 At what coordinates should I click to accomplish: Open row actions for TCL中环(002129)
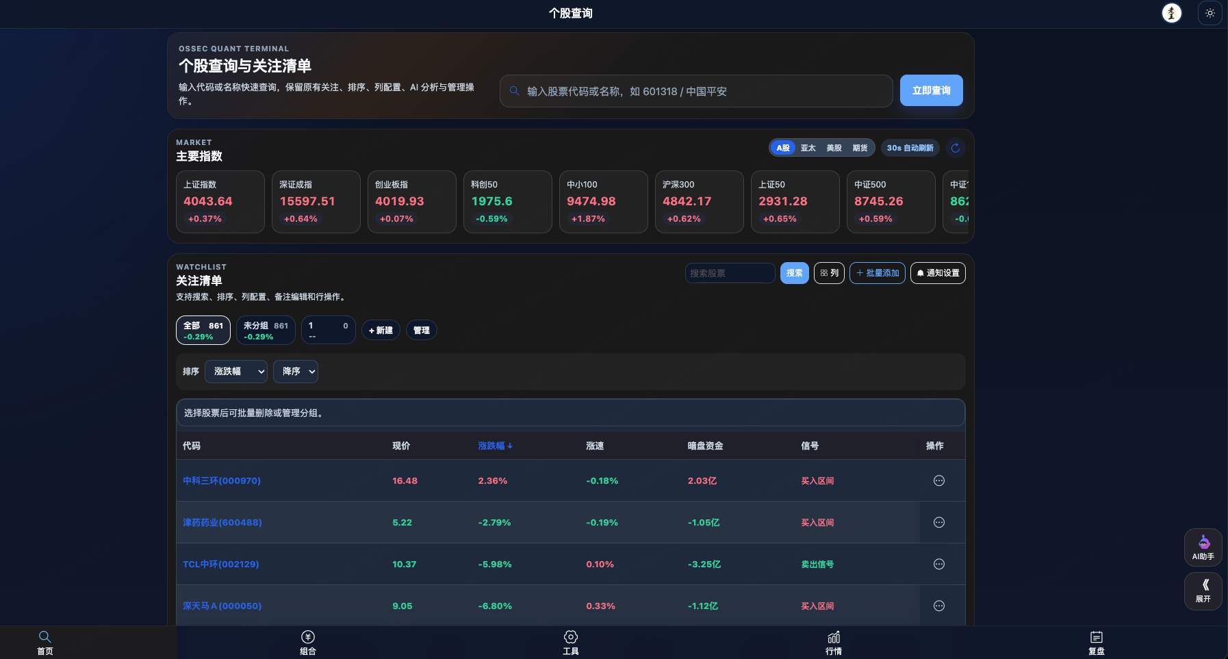click(939, 564)
